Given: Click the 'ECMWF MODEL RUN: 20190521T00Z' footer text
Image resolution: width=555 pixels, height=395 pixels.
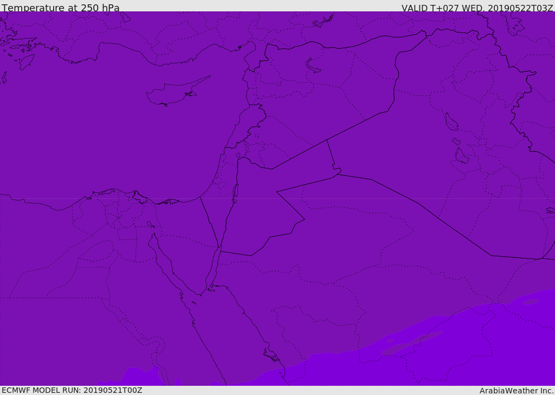Looking at the screenshot, I should point(72,390).
